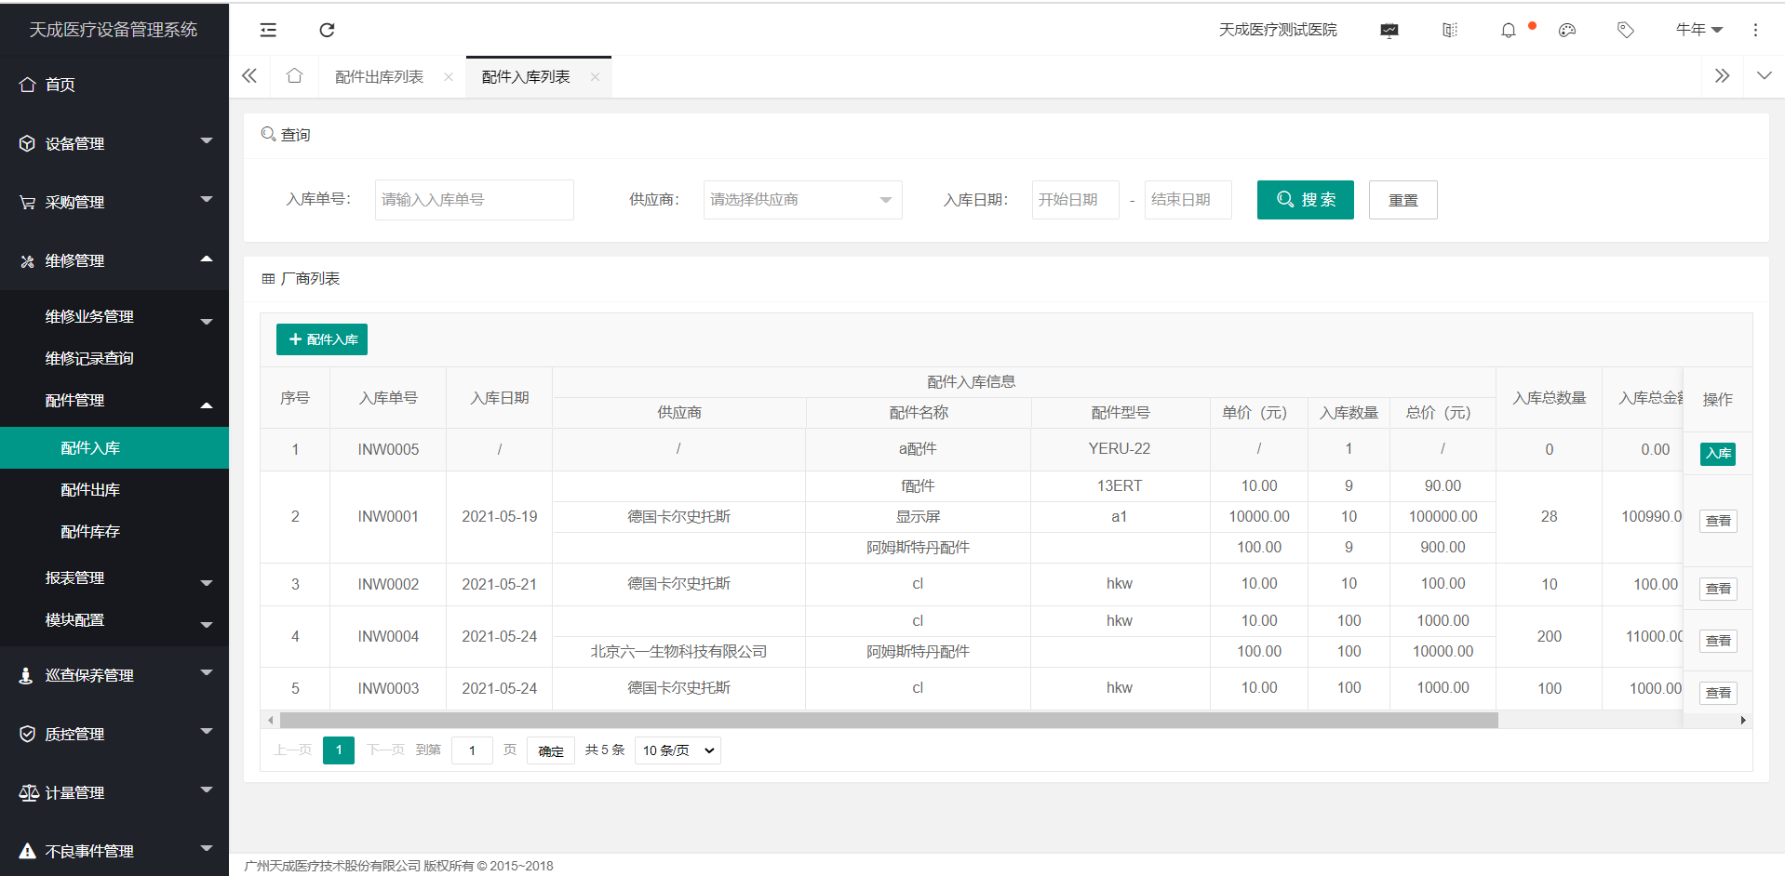Expand 设备管理 menu arrow
This screenshot has height=876, width=1785.
point(207,141)
